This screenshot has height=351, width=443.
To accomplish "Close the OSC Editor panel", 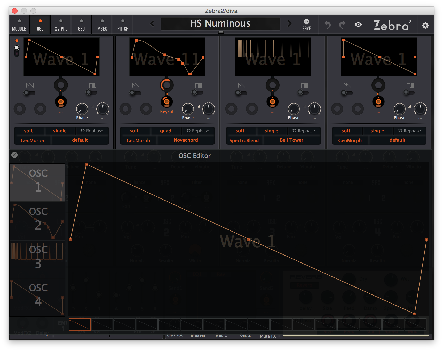I will coord(14,155).
